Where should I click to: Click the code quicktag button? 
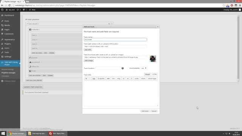[137, 79]
